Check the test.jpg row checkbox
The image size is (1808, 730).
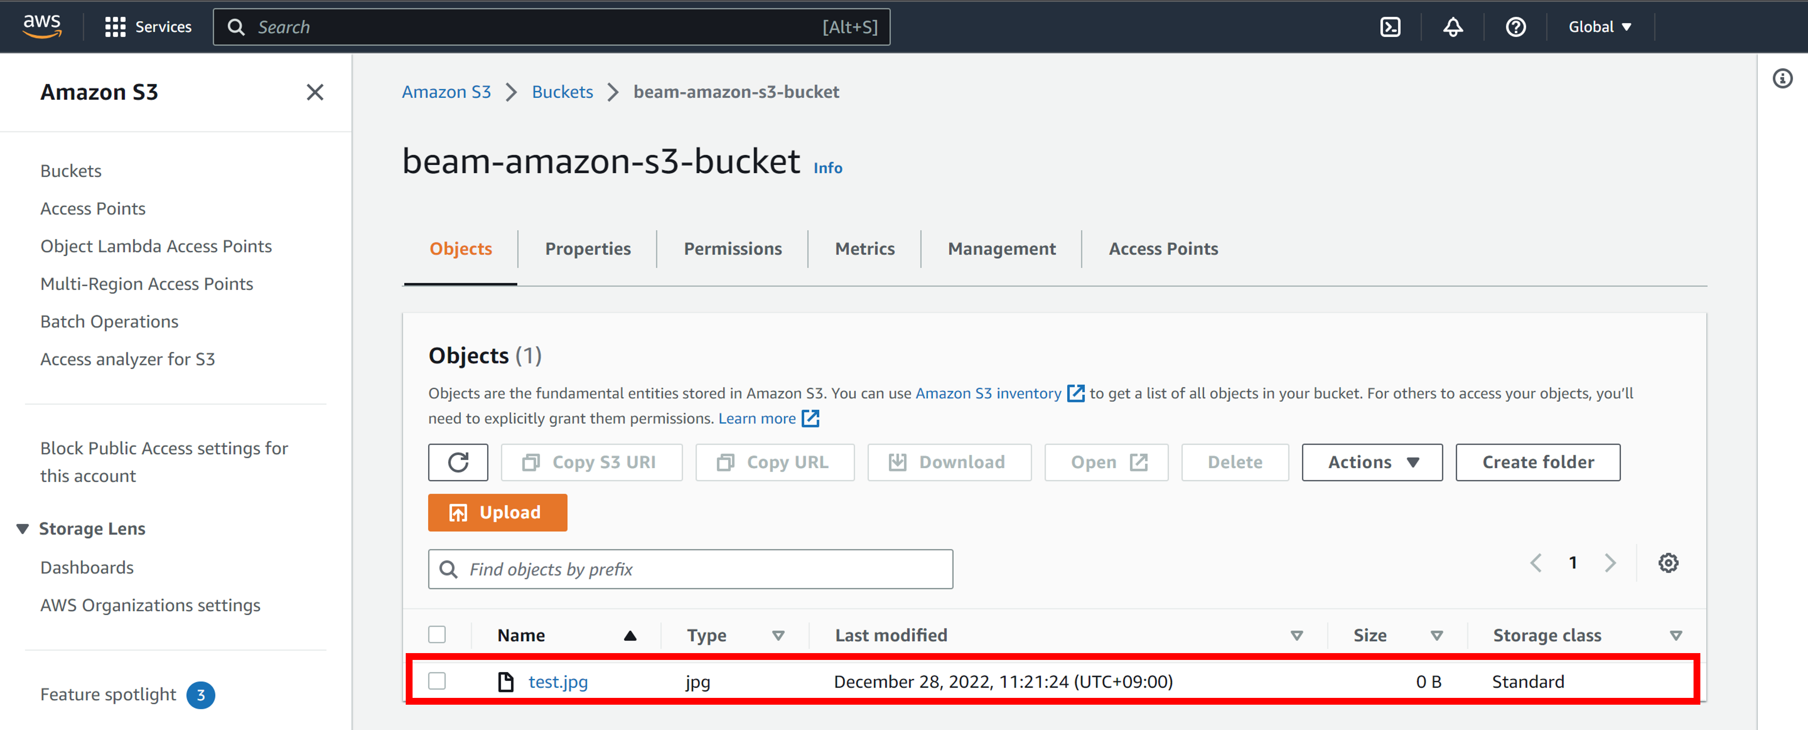tap(437, 681)
